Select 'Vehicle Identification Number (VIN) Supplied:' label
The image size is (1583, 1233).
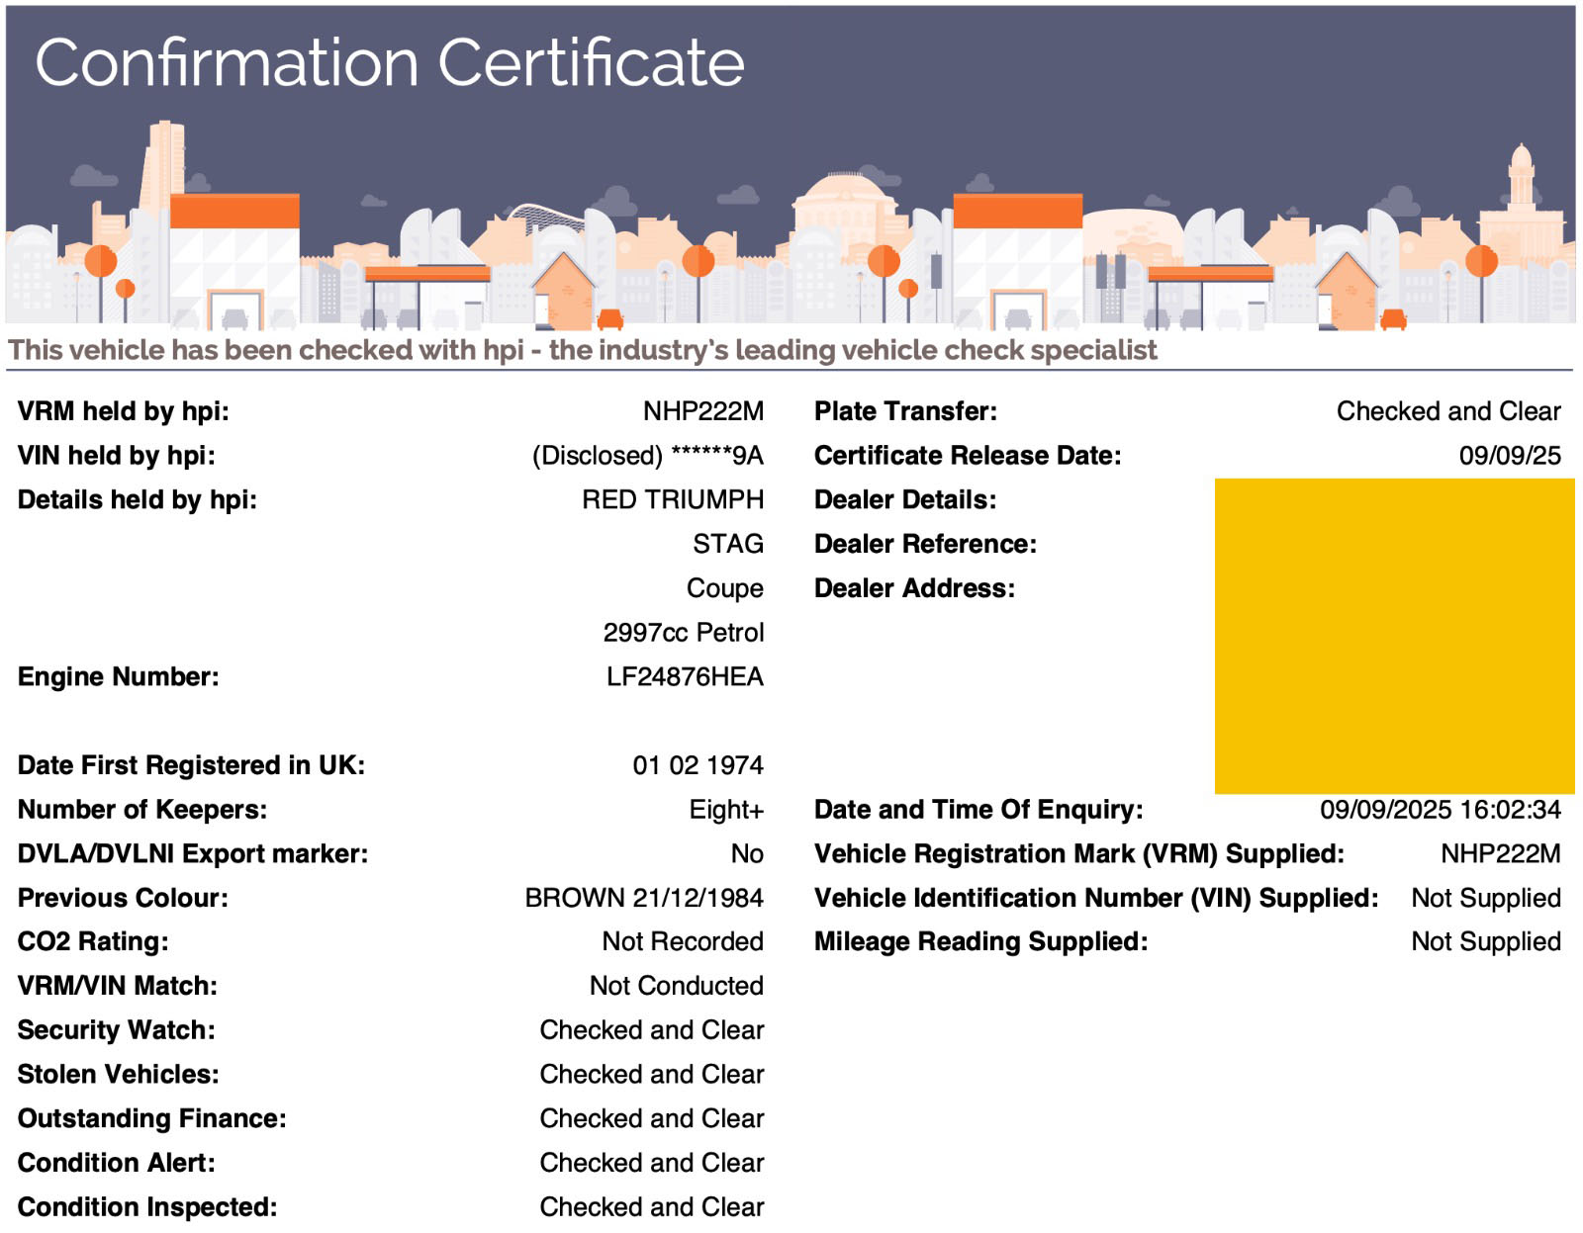pyautogui.click(x=1096, y=898)
